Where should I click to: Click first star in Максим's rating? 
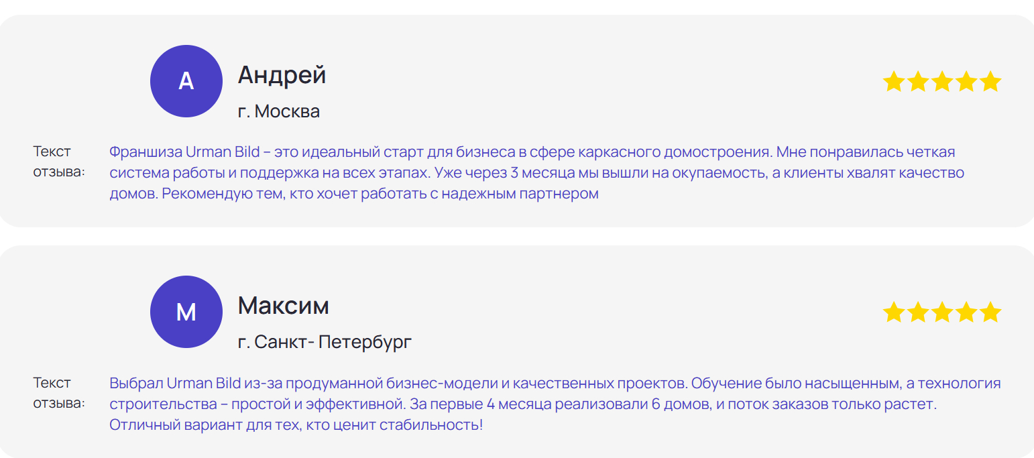pyautogui.click(x=894, y=312)
